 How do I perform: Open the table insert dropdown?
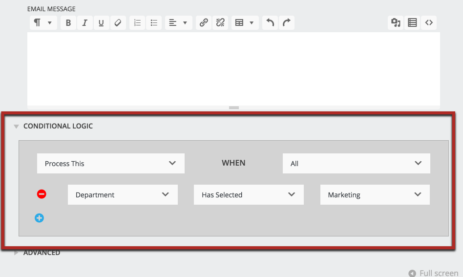(245, 22)
